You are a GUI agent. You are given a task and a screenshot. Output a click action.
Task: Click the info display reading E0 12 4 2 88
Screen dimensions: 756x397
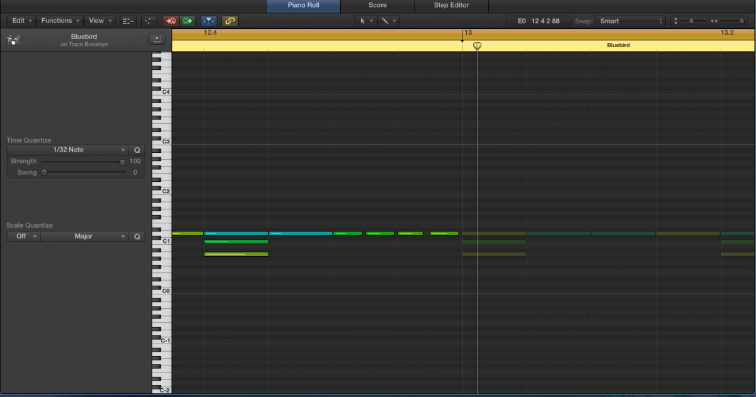click(x=539, y=21)
